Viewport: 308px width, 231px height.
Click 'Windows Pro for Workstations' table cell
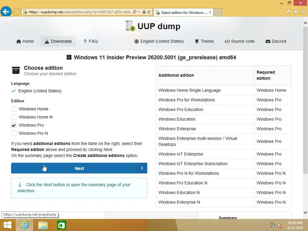205,100
